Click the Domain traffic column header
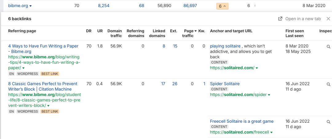This screenshot has width=332, height=139. (115, 33)
